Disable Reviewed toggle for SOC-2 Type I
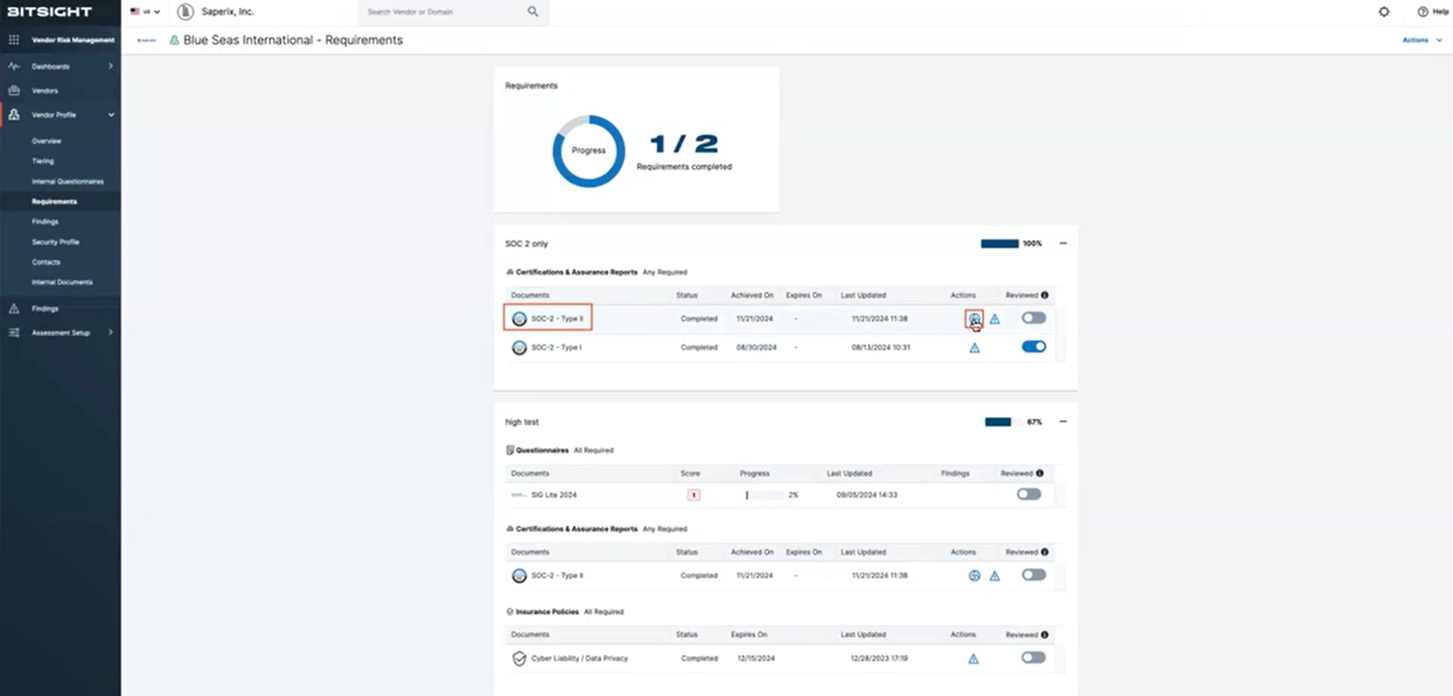The width and height of the screenshot is (1453, 696). [1033, 347]
